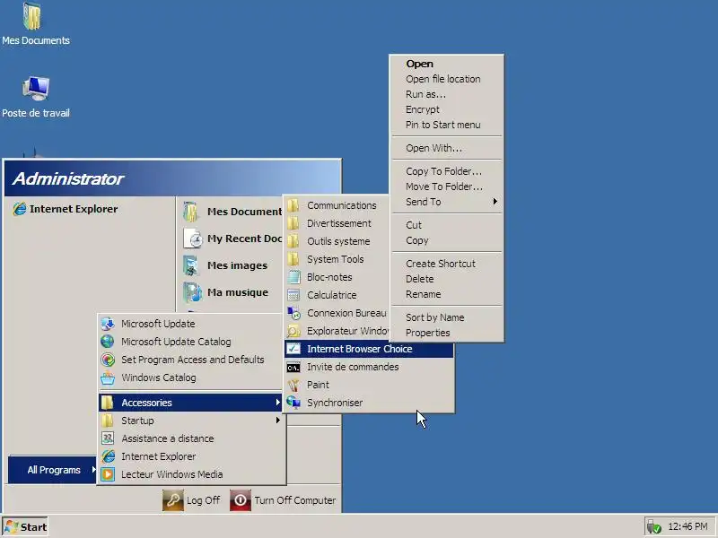The width and height of the screenshot is (718, 538).
Task: Expand Accessories submenu arrow
Action: (278, 402)
